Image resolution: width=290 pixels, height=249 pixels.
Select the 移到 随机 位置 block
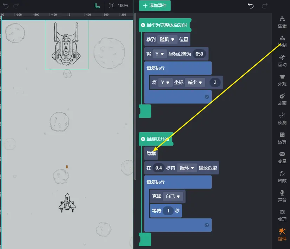pyautogui.click(x=167, y=39)
